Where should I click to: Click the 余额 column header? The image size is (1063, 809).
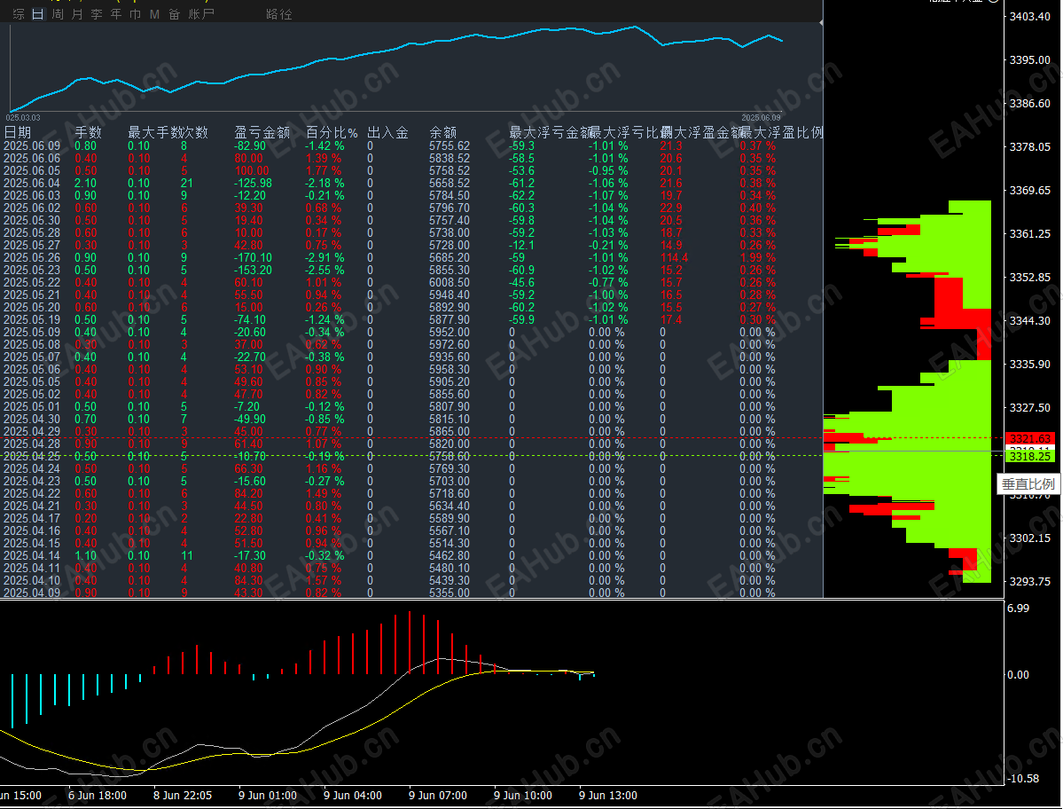point(442,132)
